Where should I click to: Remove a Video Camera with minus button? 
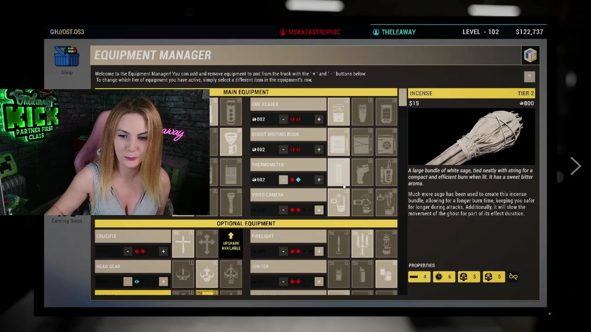283,210
